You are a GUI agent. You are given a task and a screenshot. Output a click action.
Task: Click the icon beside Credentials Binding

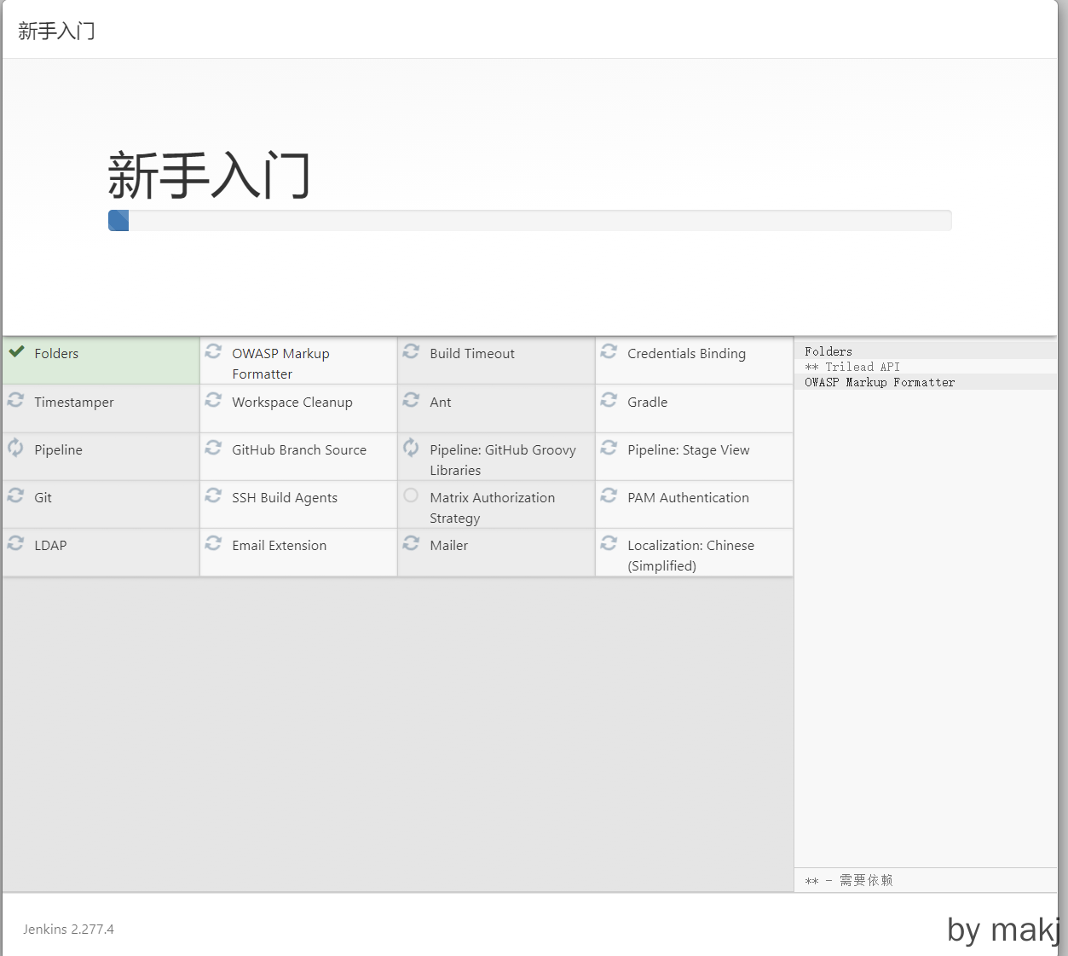point(609,351)
